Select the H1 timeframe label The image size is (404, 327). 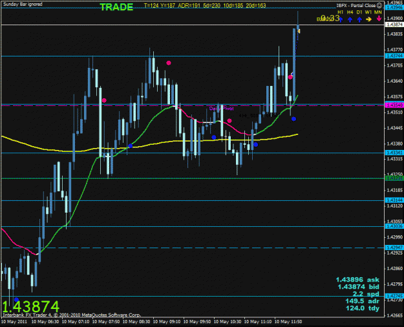click(341, 12)
